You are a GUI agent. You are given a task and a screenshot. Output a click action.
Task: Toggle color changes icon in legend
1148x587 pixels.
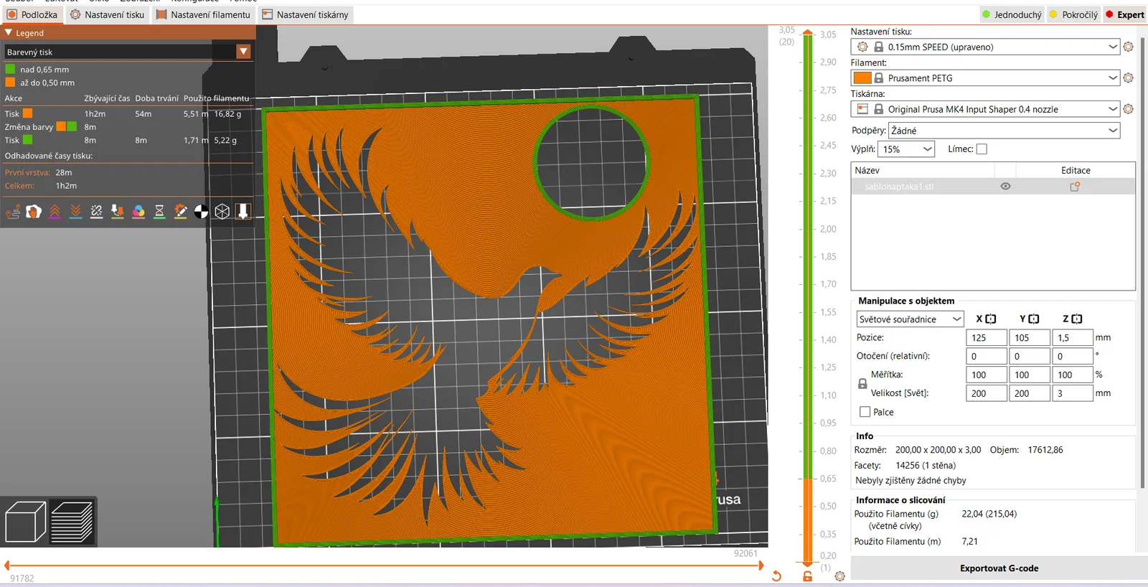138,211
